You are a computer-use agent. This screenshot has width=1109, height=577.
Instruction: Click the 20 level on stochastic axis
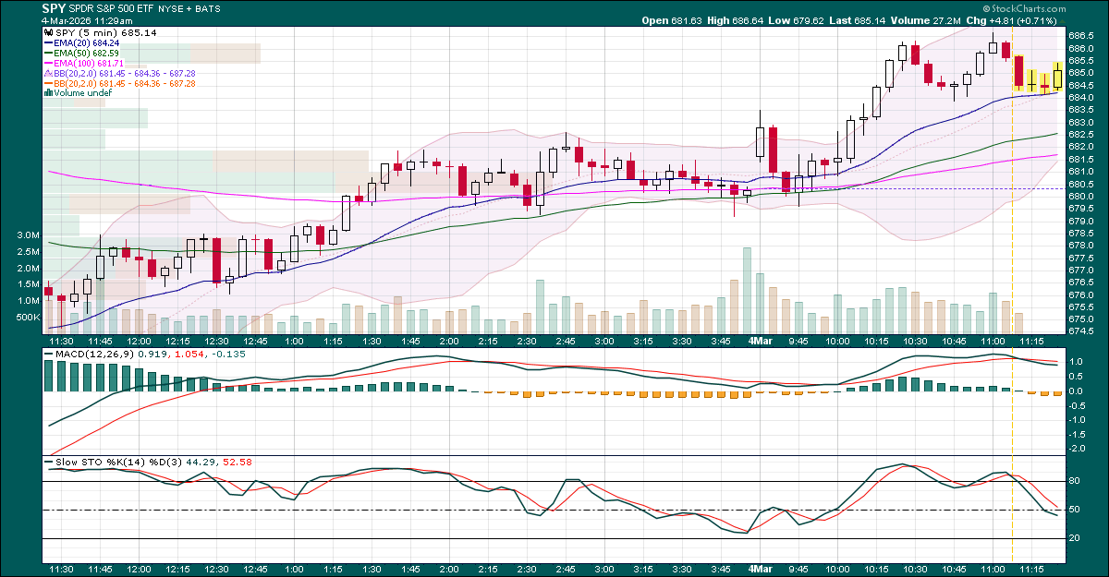(1076, 538)
